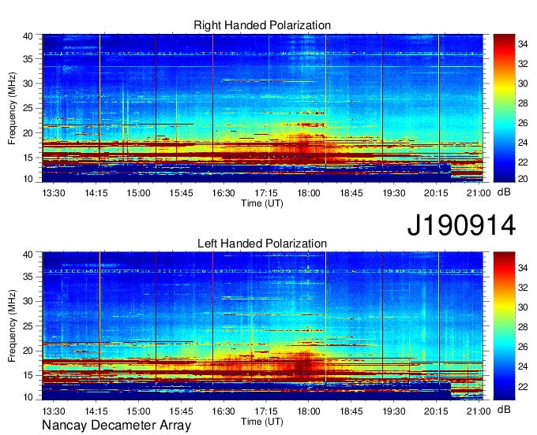This screenshot has height=435, width=537.
Task: Click the Right Handed Polarization spectrogram
Action: click(x=262, y=108)
